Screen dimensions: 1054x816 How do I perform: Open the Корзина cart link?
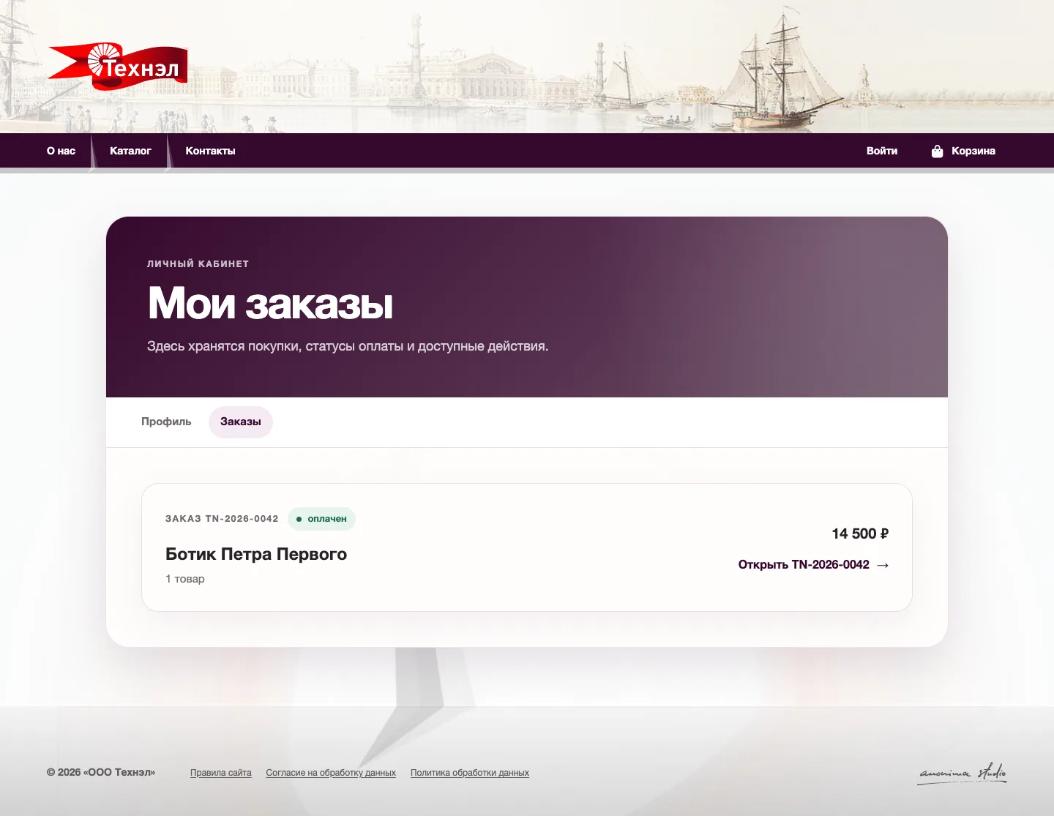tap(973, 151)
